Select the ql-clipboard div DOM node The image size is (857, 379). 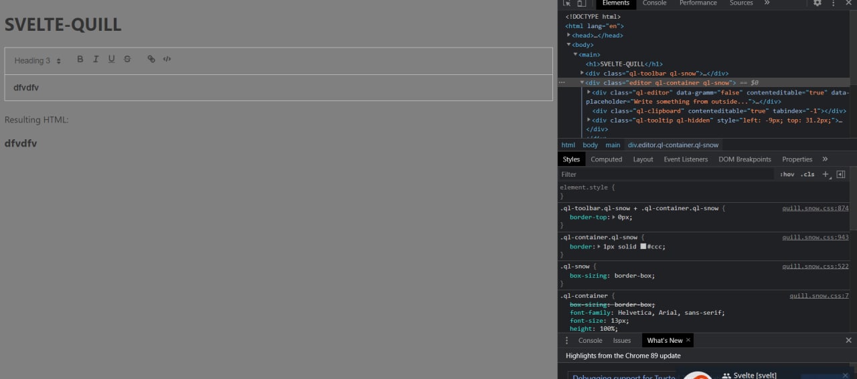coord(719,110)
